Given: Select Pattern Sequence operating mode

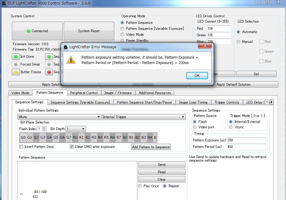Looking at the screenshot, I should 122,23.
